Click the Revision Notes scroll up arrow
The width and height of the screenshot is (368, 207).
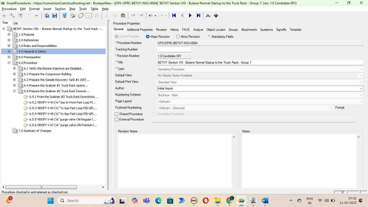pyautogui.click(x=234, y=137)
